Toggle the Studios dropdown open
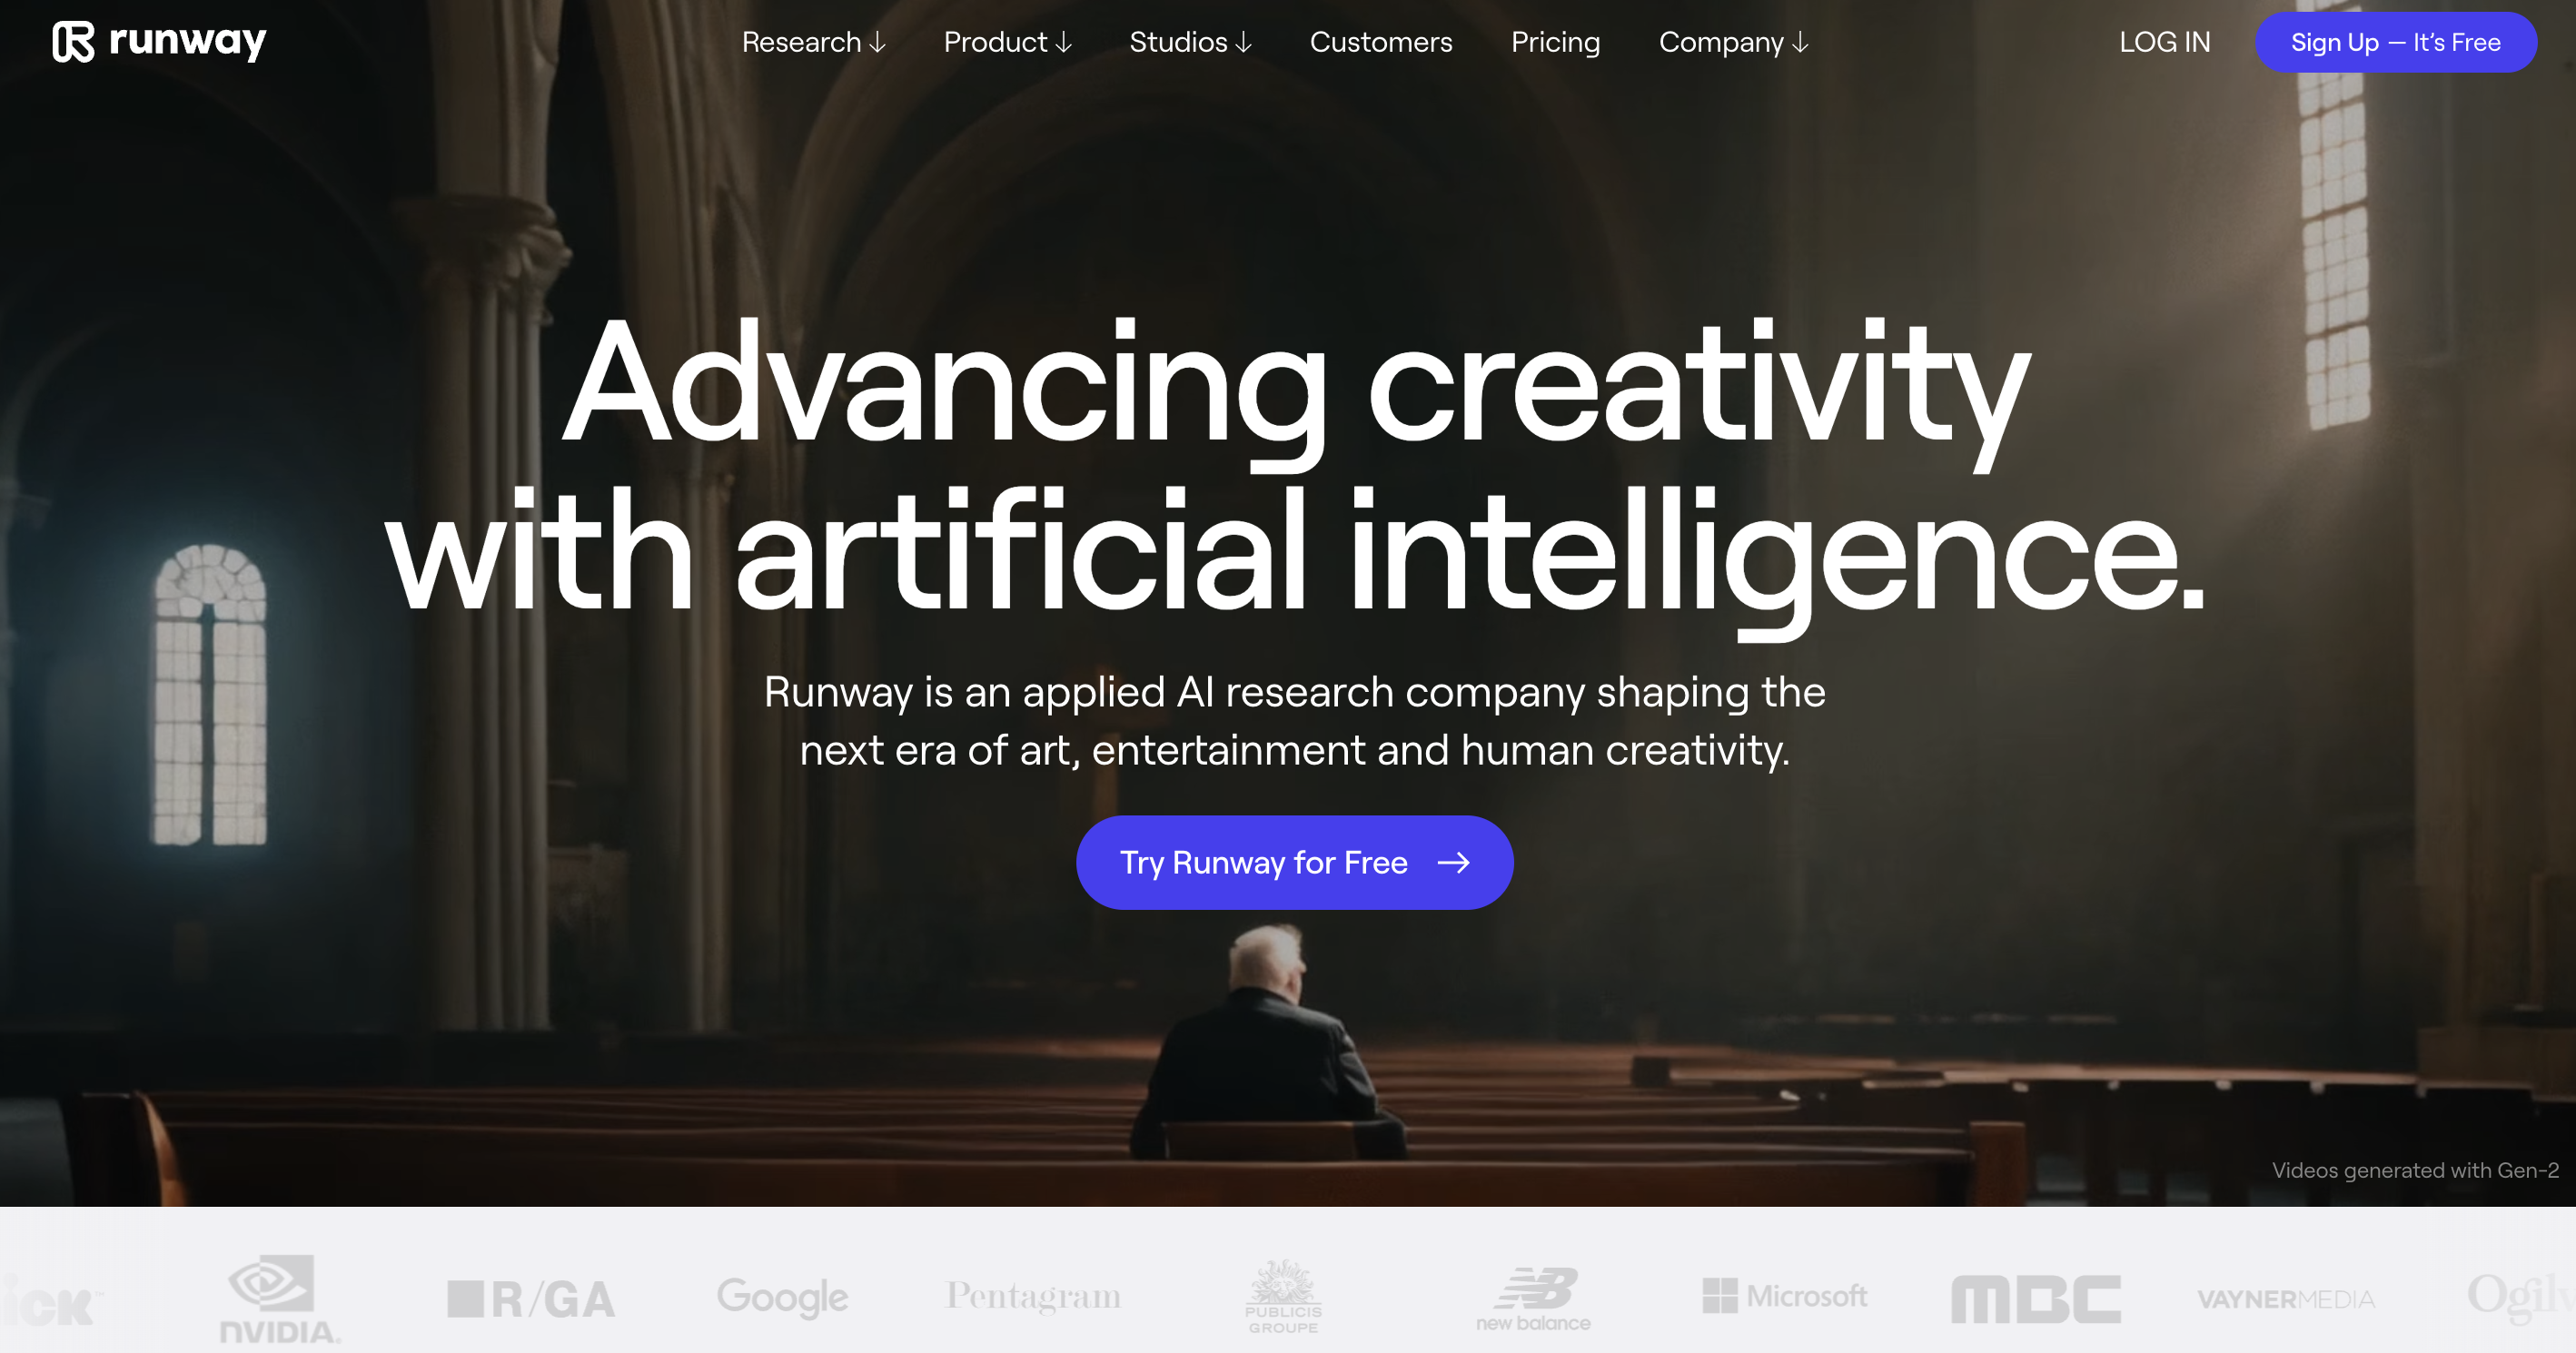2576x1353 pixels. 1193,43
